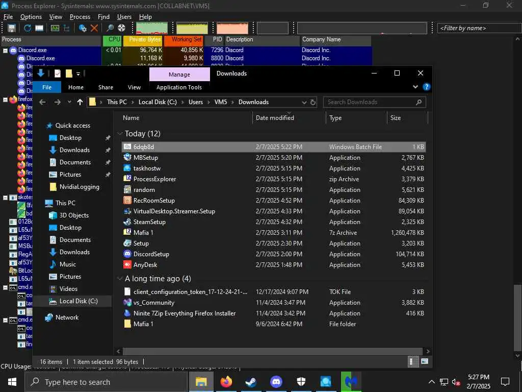Sort files by Size column header

point(407,118)
